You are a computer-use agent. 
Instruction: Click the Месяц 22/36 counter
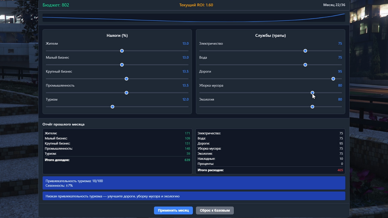pos(334,5)
